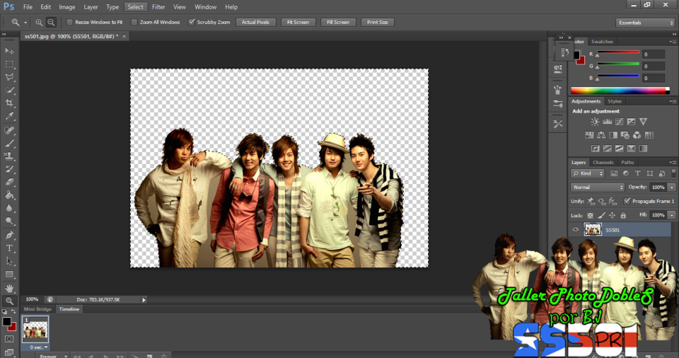The image size is (679, 358).
Task: Select the Path Selection tool
Action: point(9,261)
